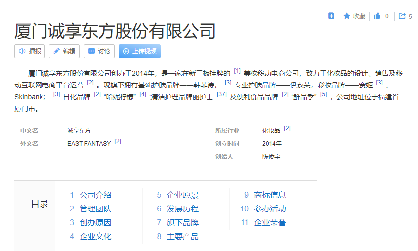Click the EAST FANTASY foreign name value
The image size is (418, 251).
pyautogui.click(x=89, y=144)
